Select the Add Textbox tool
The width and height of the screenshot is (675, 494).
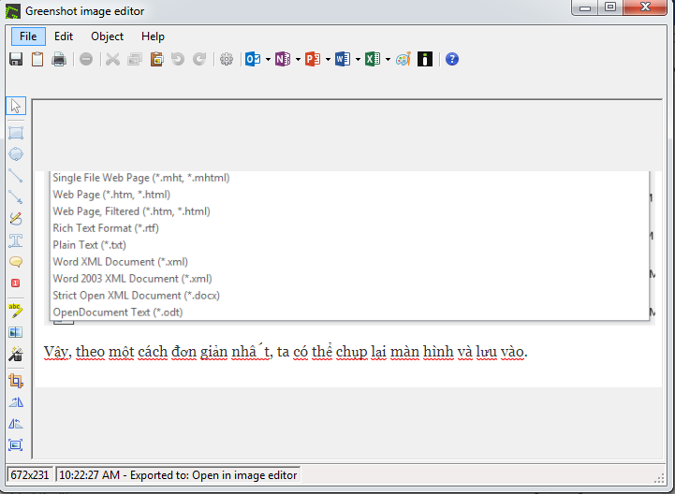tap(16, 240)
